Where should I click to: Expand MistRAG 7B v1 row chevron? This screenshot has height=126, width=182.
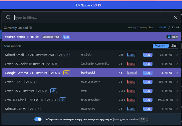[177, 109]
